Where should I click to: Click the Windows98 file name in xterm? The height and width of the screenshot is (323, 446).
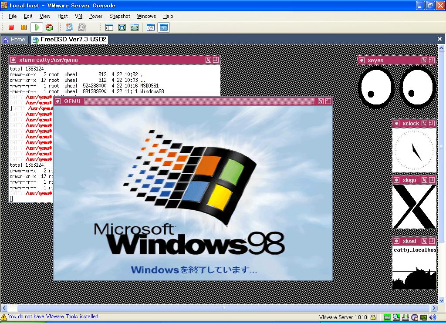tap(152, 91)
